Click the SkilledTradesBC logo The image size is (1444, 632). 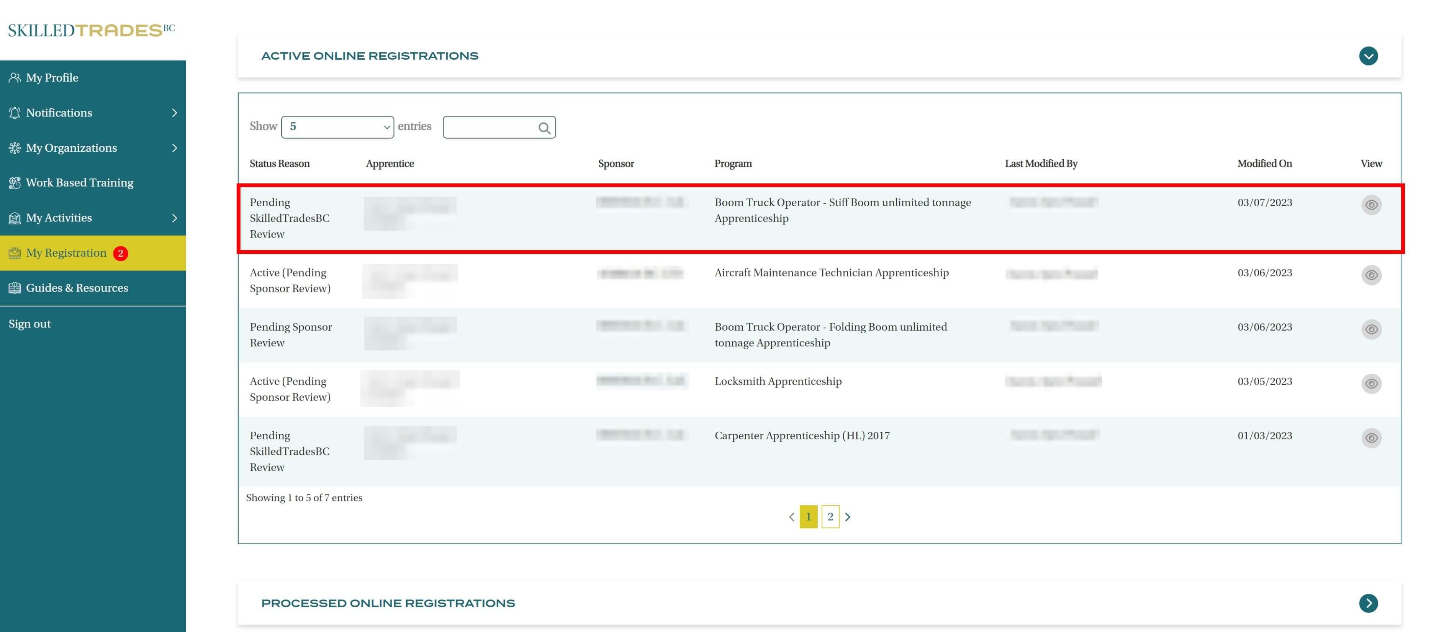coord(92,30)
